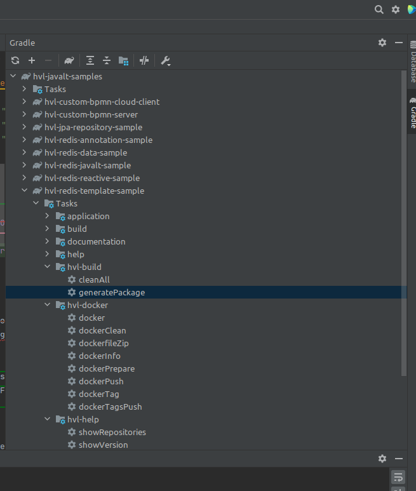416x491 pixels.
Task: Collapse Tasks under hvl-redis-template-sample
Action: tap(36, 203)
